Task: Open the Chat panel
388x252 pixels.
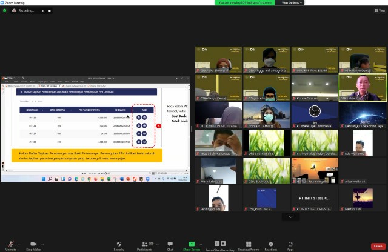Action: pos(170,244)
